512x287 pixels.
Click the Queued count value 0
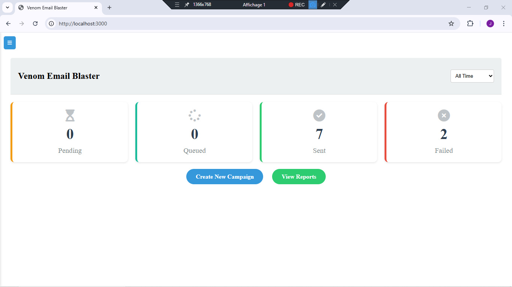pos(195,134)
